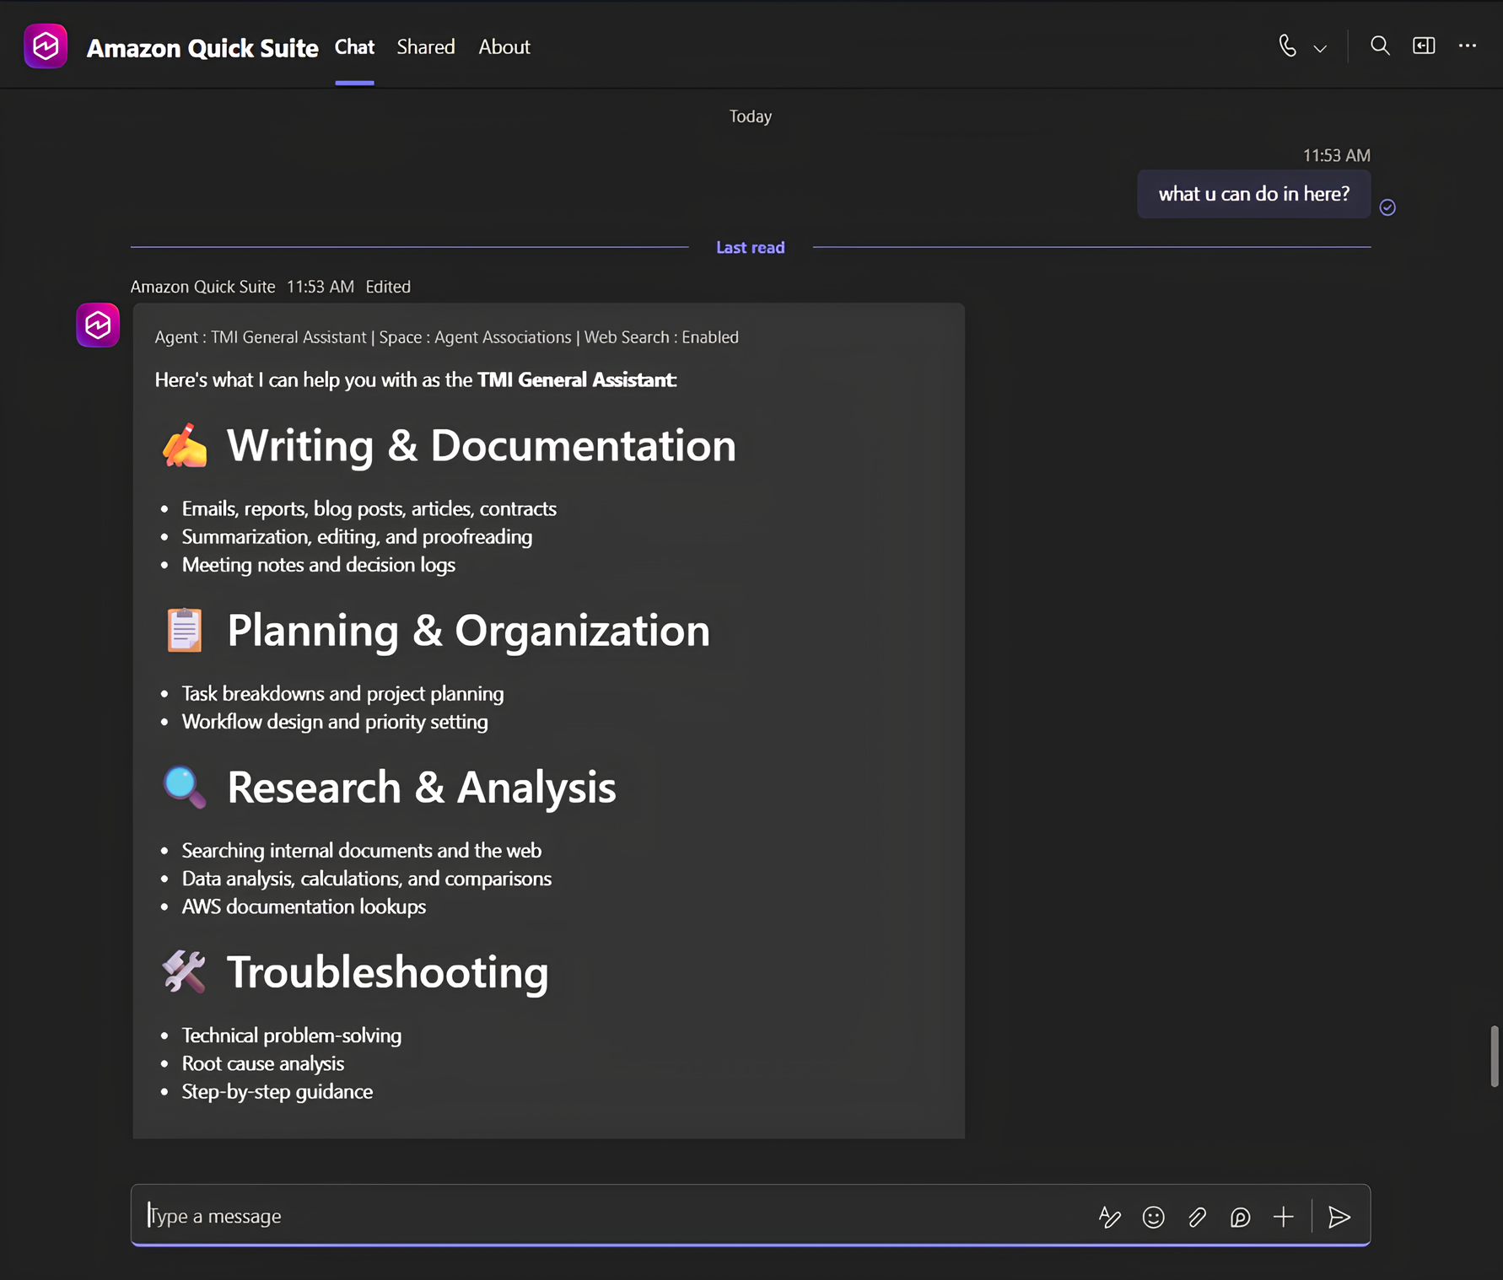Click 'Data analysis, calculations, and comparisons' bullet

coord(367,878)
